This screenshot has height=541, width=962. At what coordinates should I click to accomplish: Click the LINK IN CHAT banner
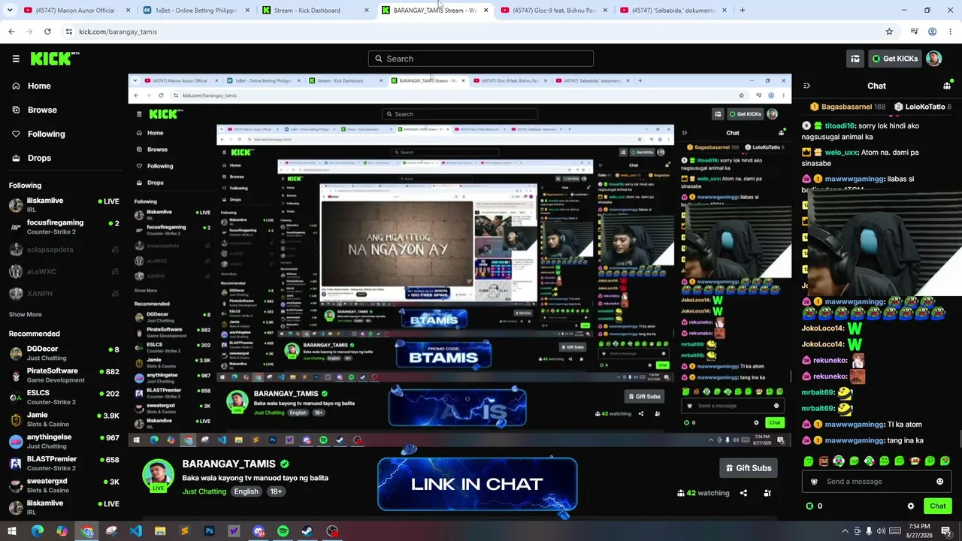[477, 485]
